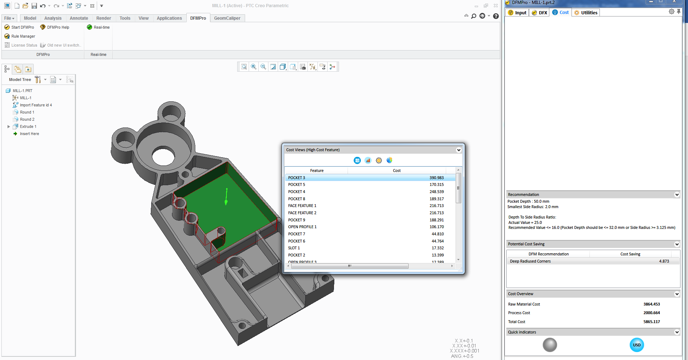Show the cost pie chart view icon
This screenshot has width=688, height=360.
390,160
